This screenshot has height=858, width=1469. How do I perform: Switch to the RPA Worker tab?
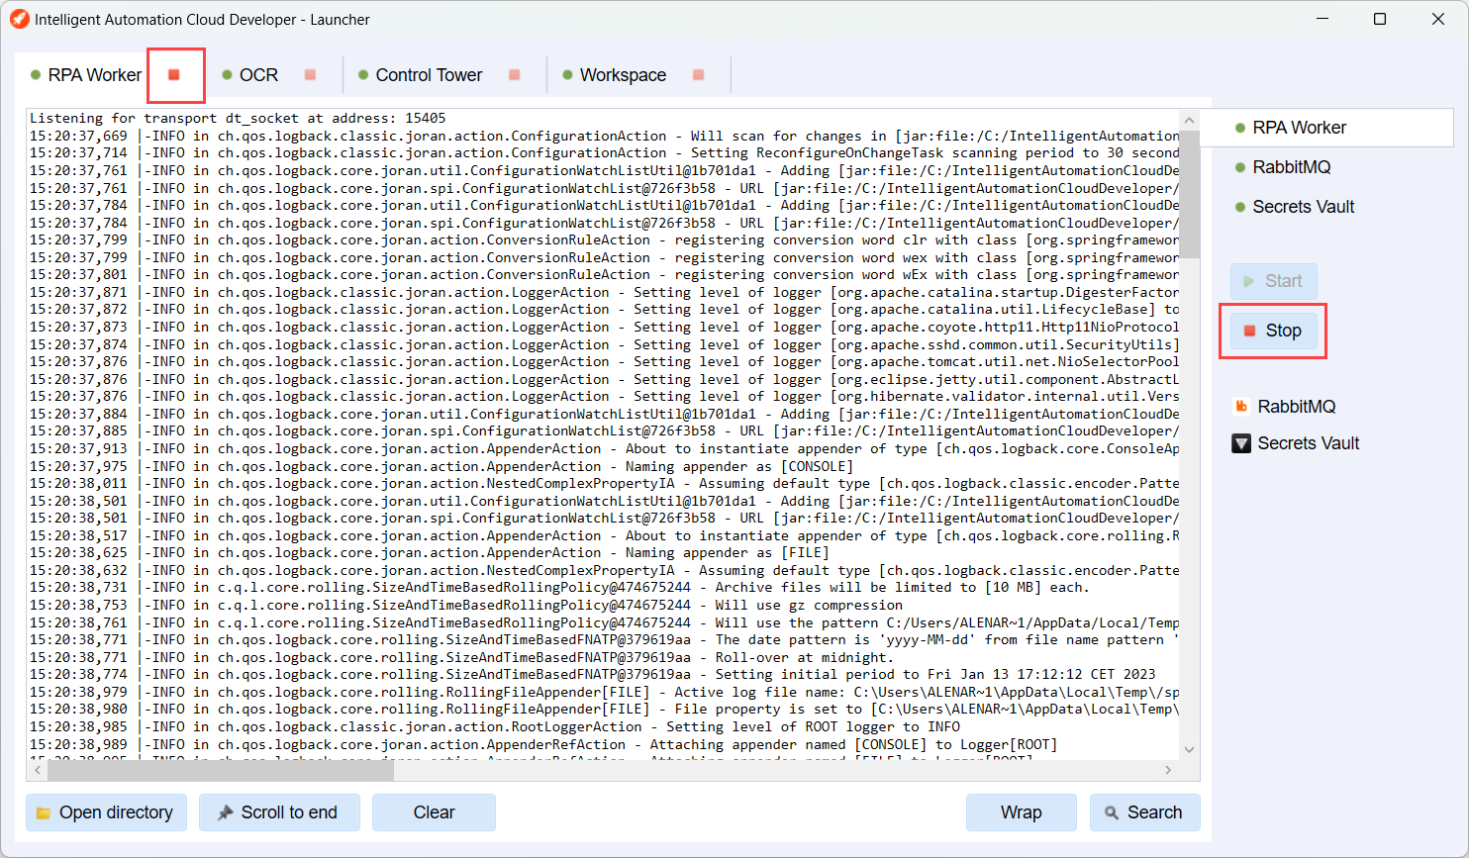[x=86, y=75]
